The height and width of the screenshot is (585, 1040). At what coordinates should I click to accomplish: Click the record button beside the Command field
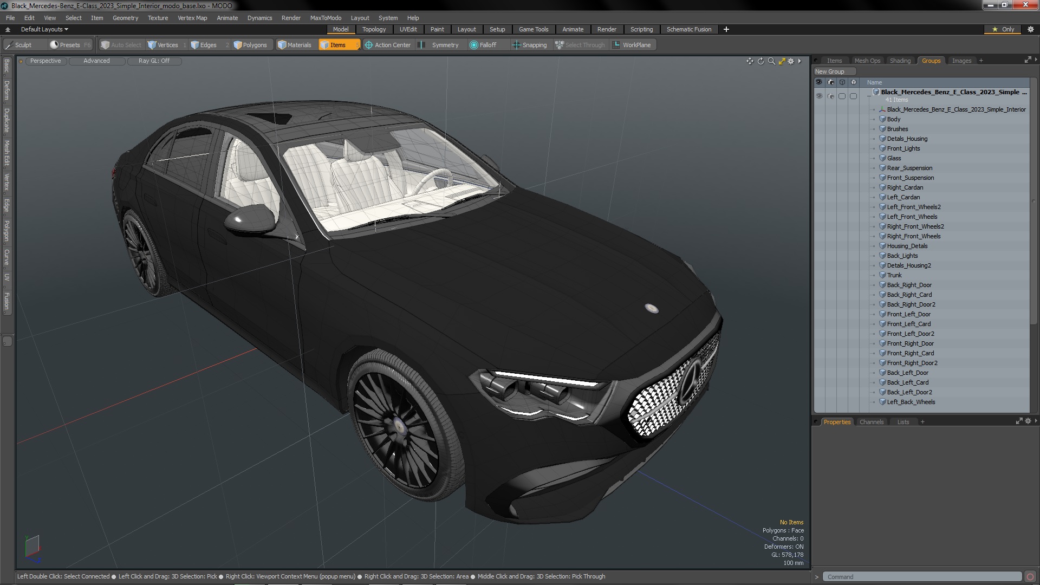click(x=1030, y=577)
